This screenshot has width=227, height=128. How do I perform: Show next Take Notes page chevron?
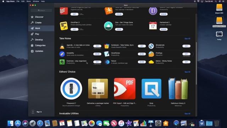tap(193, 54)
